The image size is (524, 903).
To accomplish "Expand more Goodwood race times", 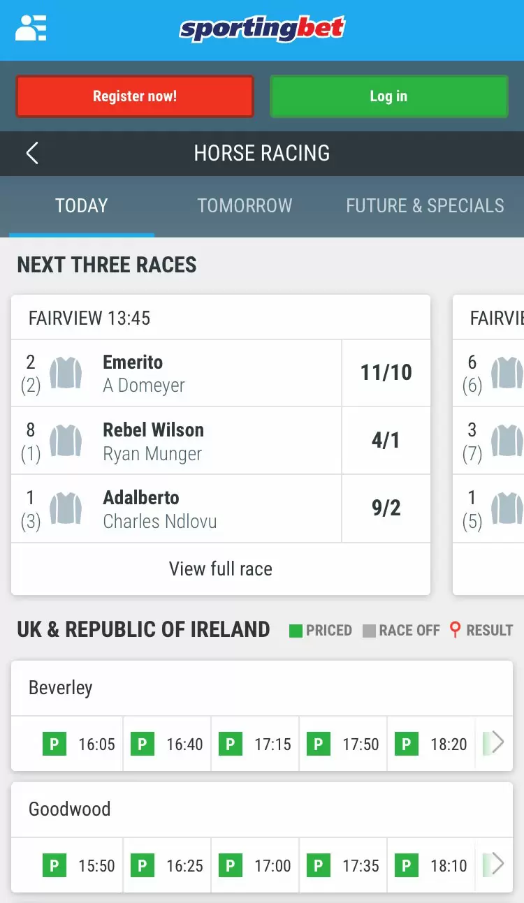I will click(497, 865).
